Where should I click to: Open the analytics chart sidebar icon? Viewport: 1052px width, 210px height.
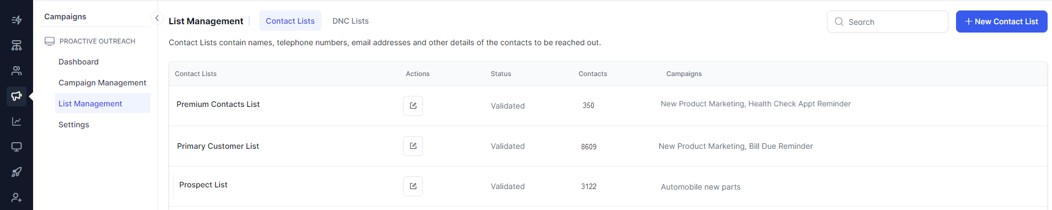pos(17,121)
